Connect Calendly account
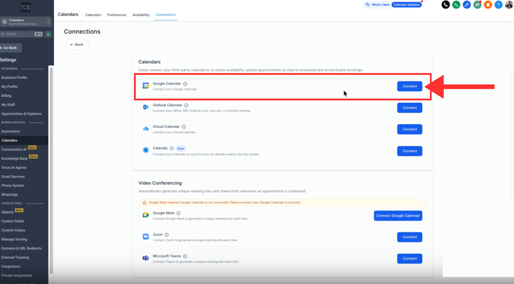 click(410, 151)
